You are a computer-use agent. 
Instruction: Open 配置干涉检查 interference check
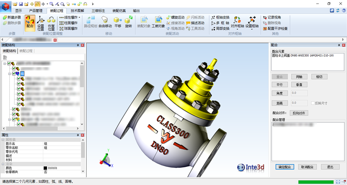[x=275, y=28]
